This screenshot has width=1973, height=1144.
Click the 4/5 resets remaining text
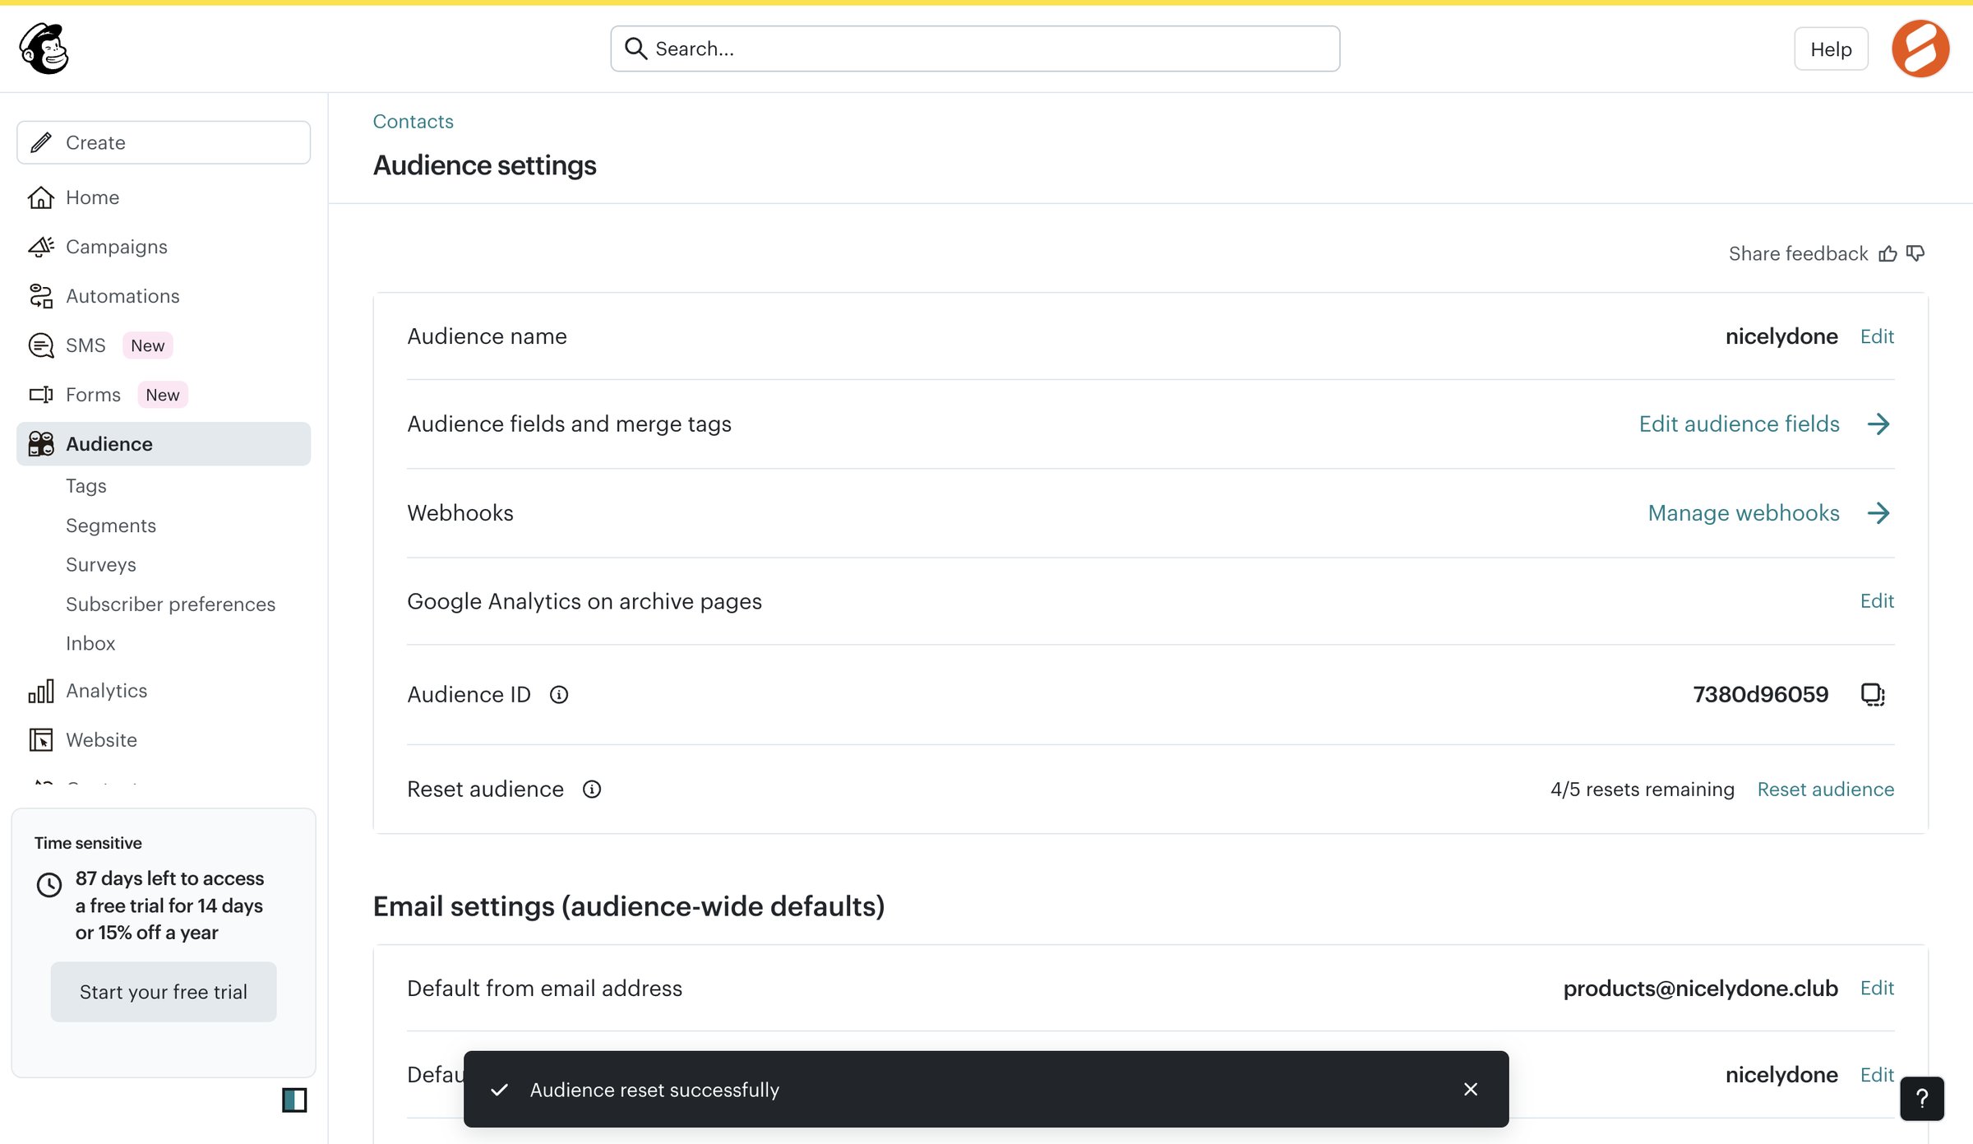1643,790
